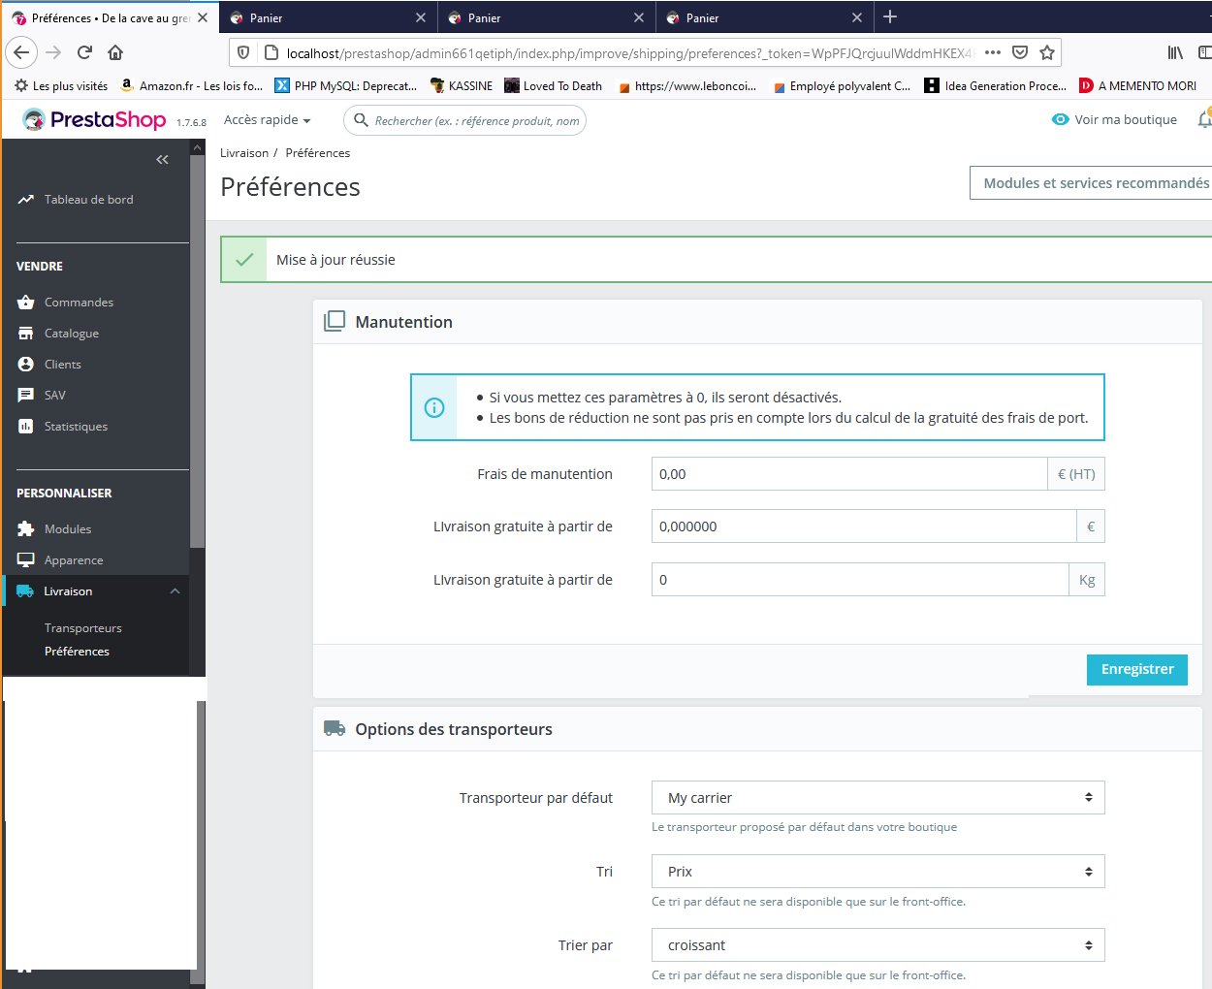Click the Tableau de bord trend icon

pyautogui.click(x=26, y=200)
